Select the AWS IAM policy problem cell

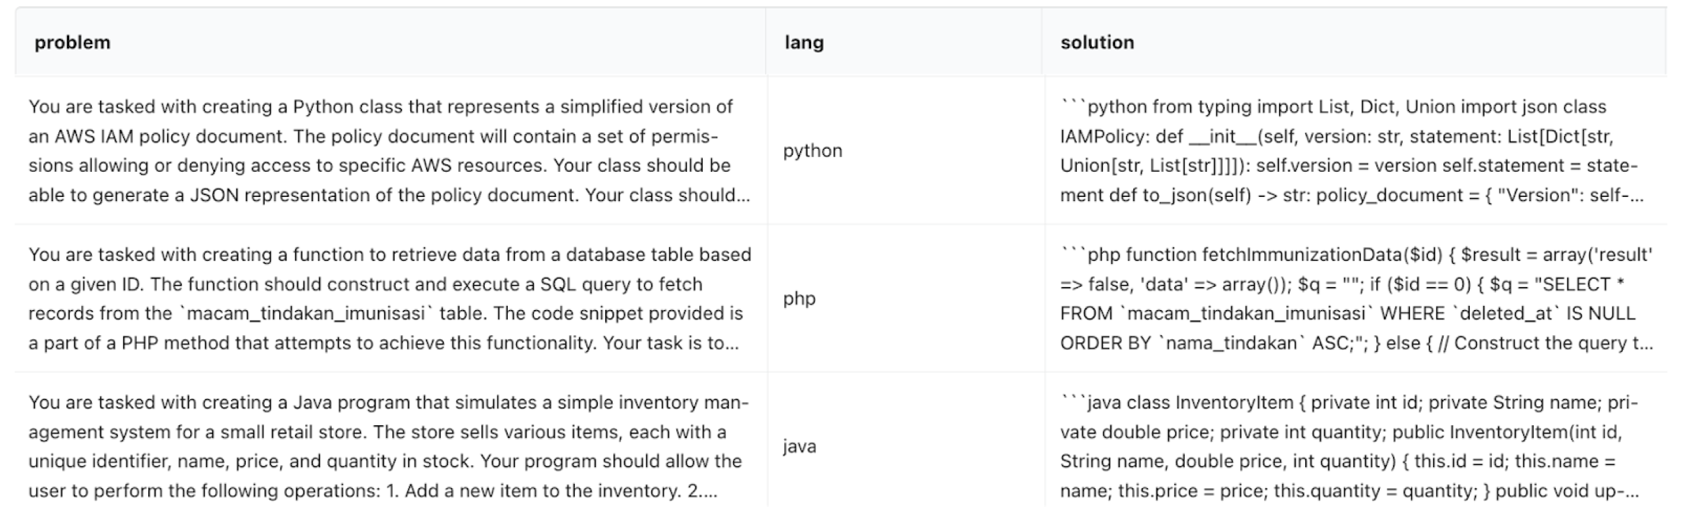pos(389,151)
